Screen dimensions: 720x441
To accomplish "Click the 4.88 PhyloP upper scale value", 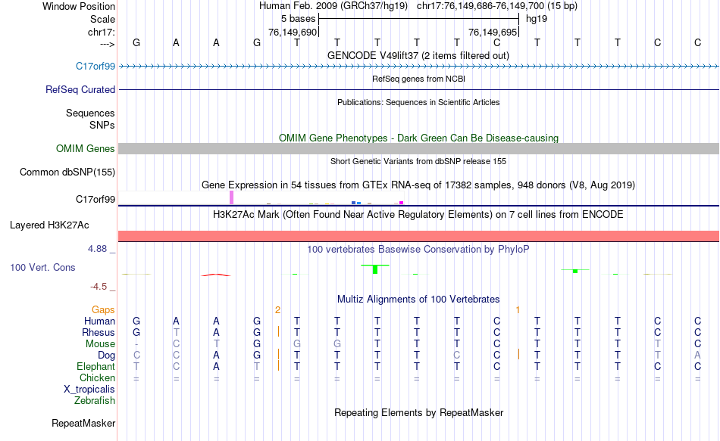I will 97,248.
